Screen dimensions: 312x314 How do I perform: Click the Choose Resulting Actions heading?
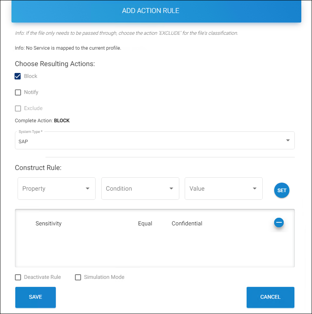pos(55,64)
